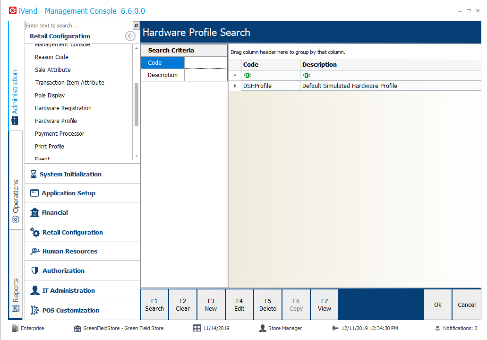Click the calendar icon beside 11/14/2019
This screenshot has width=487, height=340.
[197, 328]
